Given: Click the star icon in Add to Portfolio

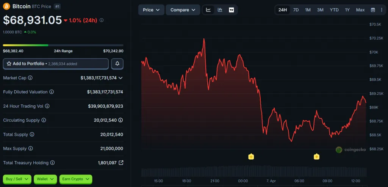Looking at the screenshot, I should pyautogui.click(x=9, y=64).
